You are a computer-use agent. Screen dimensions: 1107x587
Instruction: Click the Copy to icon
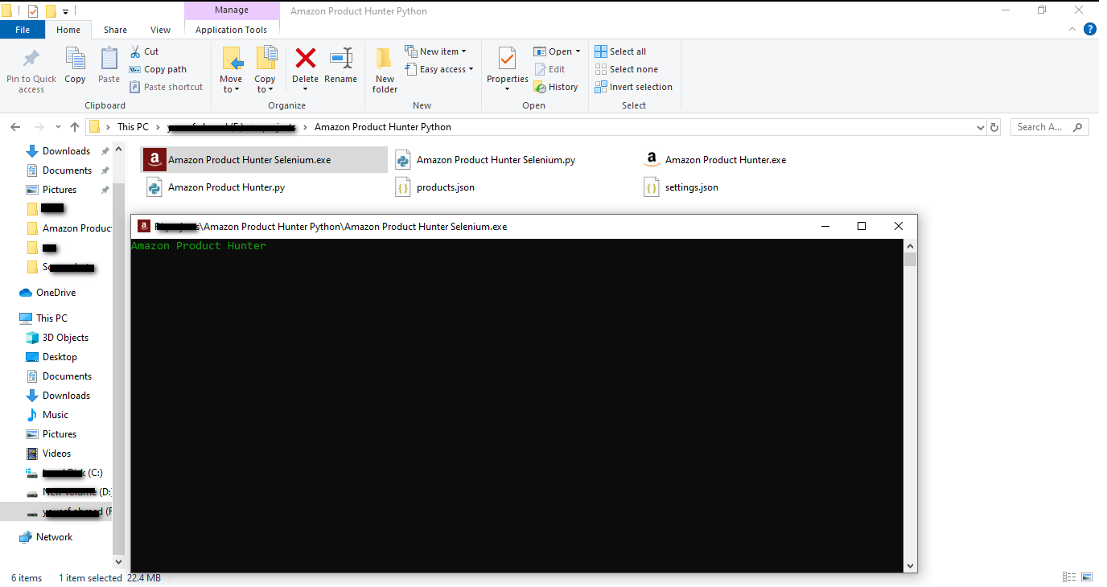pos(265,59)
